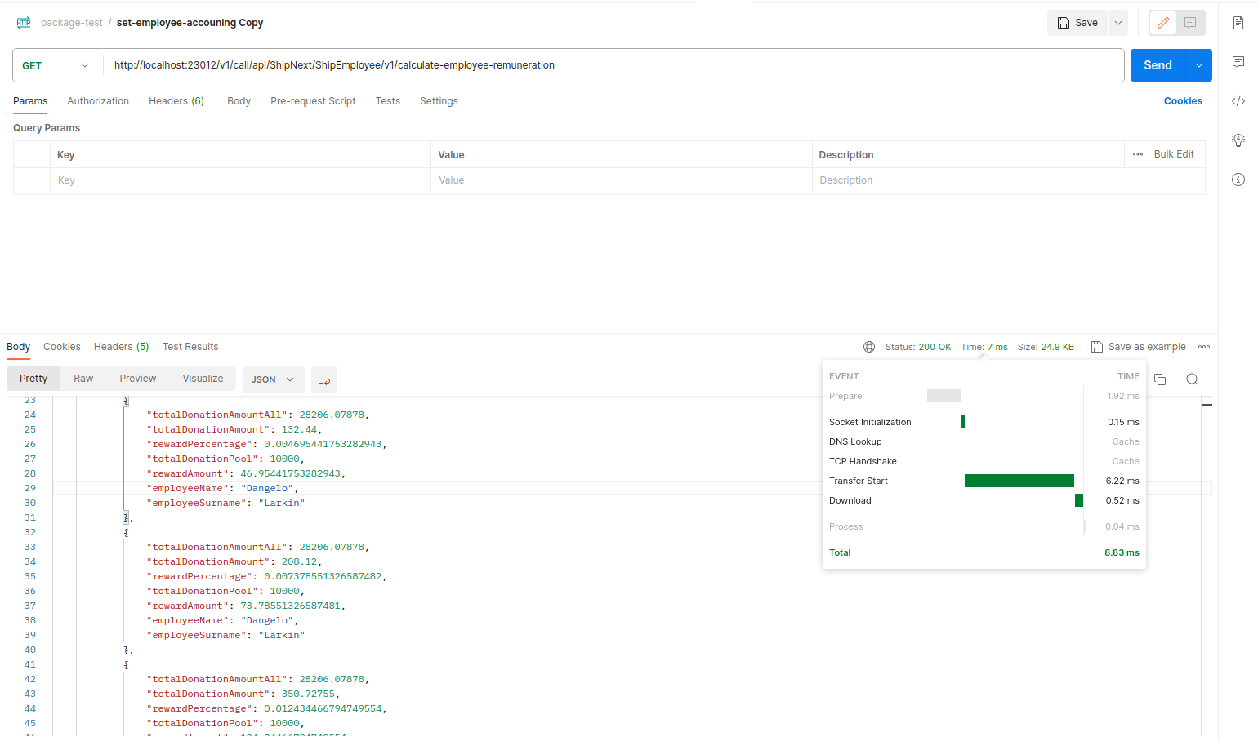This screenshot has height=741, width=1258.
Task: Select Visualize response view
Action: click(x=203, y=379)
